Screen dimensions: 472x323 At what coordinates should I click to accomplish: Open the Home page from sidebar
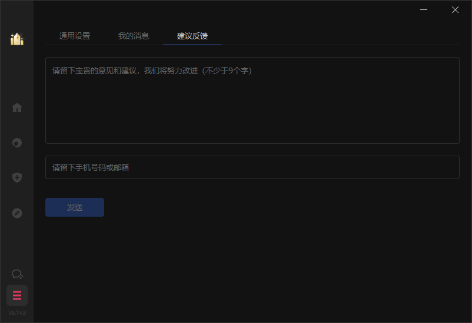tap(17, 107)
